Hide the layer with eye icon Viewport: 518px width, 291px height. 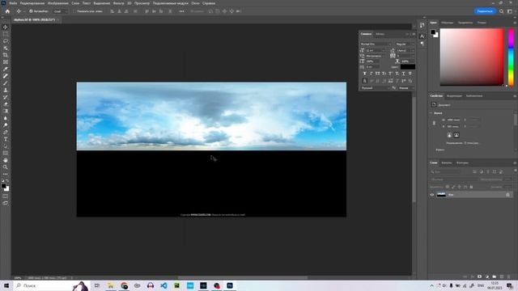432,195
